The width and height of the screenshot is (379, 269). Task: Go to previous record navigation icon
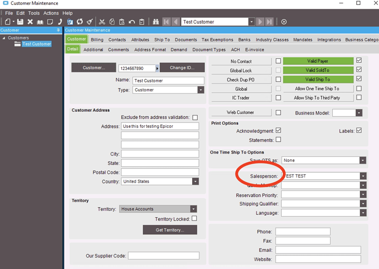pyautogui.click(x=176, y=22)
